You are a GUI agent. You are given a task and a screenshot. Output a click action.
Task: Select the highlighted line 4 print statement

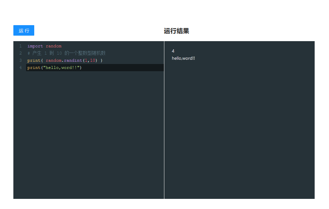[x=54, y=67]
